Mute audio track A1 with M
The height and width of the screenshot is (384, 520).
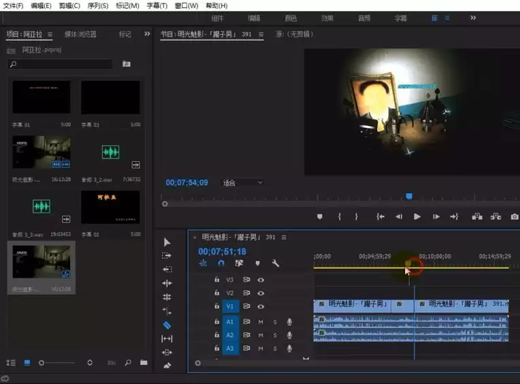click(261, 321)
